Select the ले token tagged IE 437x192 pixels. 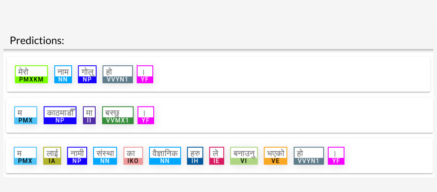217,156
